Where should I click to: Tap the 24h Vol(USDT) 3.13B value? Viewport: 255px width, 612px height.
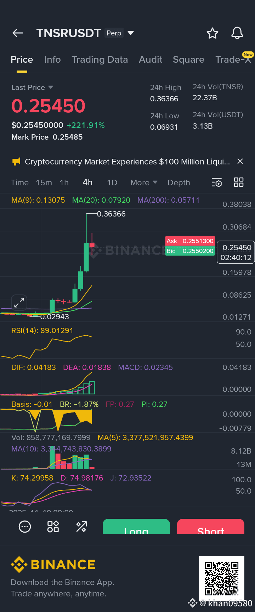[x=203, y=126]
